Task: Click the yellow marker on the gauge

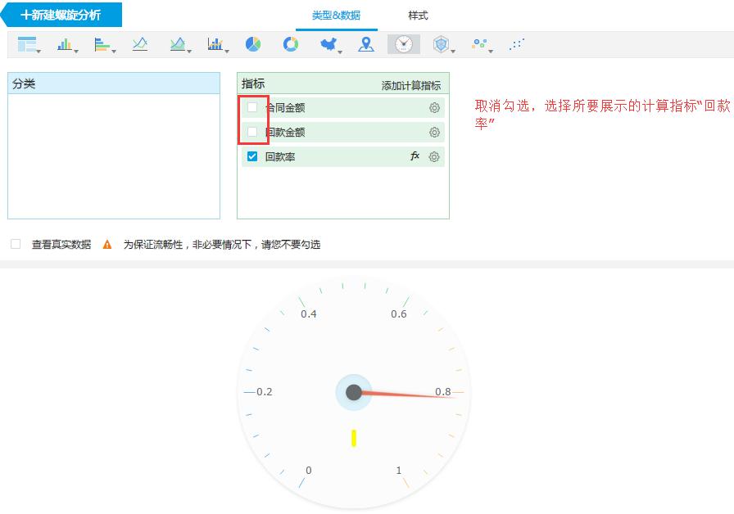Action: point(354,439)
